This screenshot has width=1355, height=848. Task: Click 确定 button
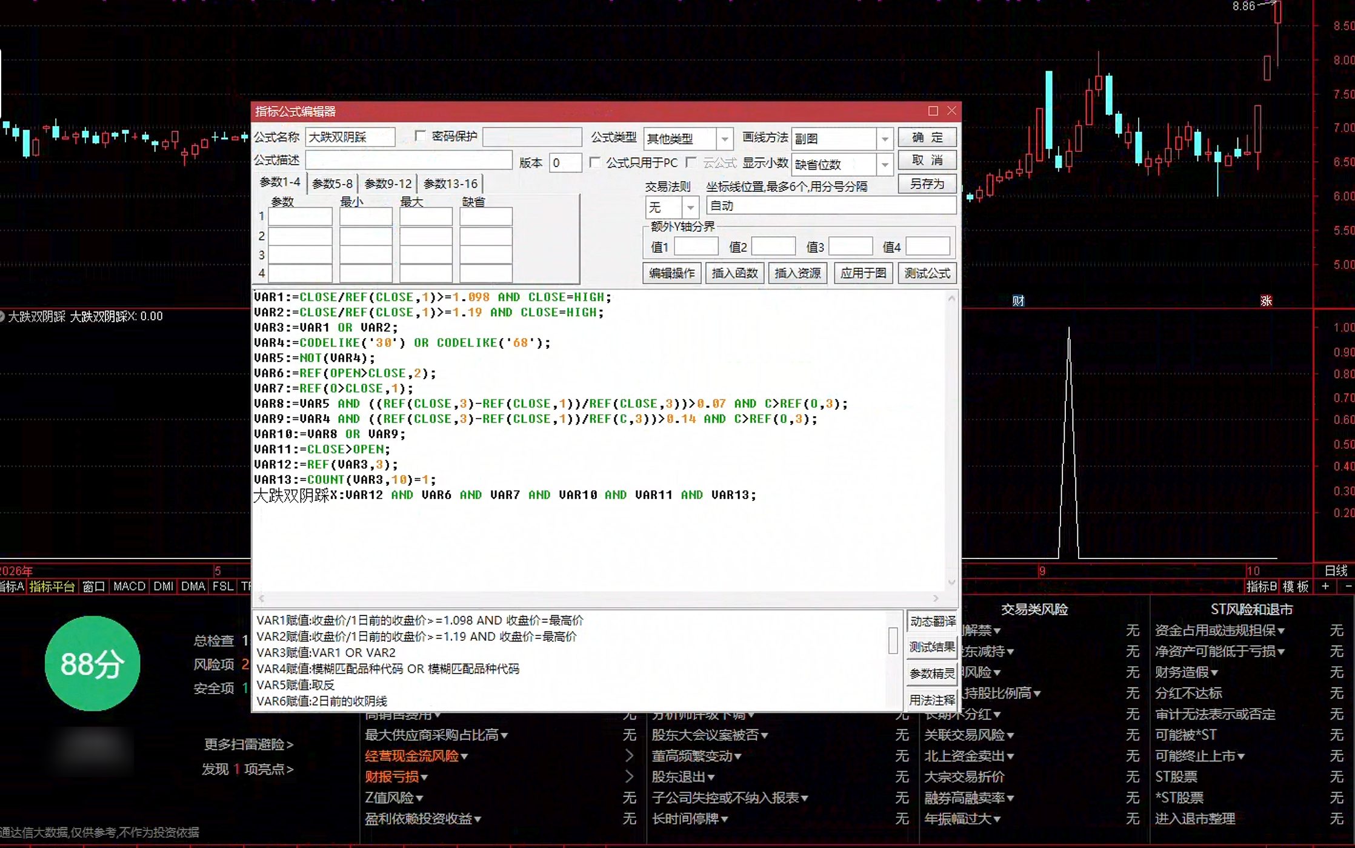point(927,137)
